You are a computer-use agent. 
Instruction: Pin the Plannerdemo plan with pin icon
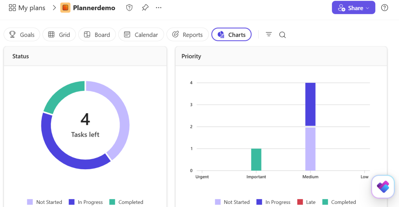(145, 8)
